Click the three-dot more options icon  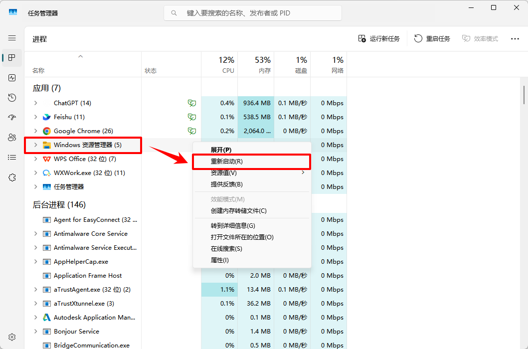(x=515, y=39)
